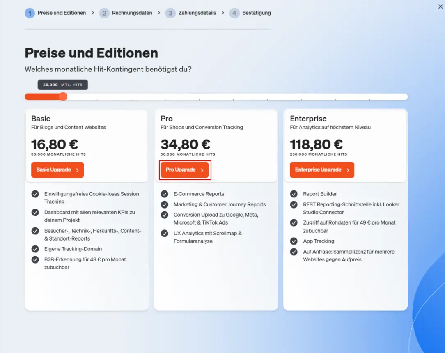Click the Enterprise Upgrade button
The width and height of the screenshot is (445, 353).
coord(322,170)
